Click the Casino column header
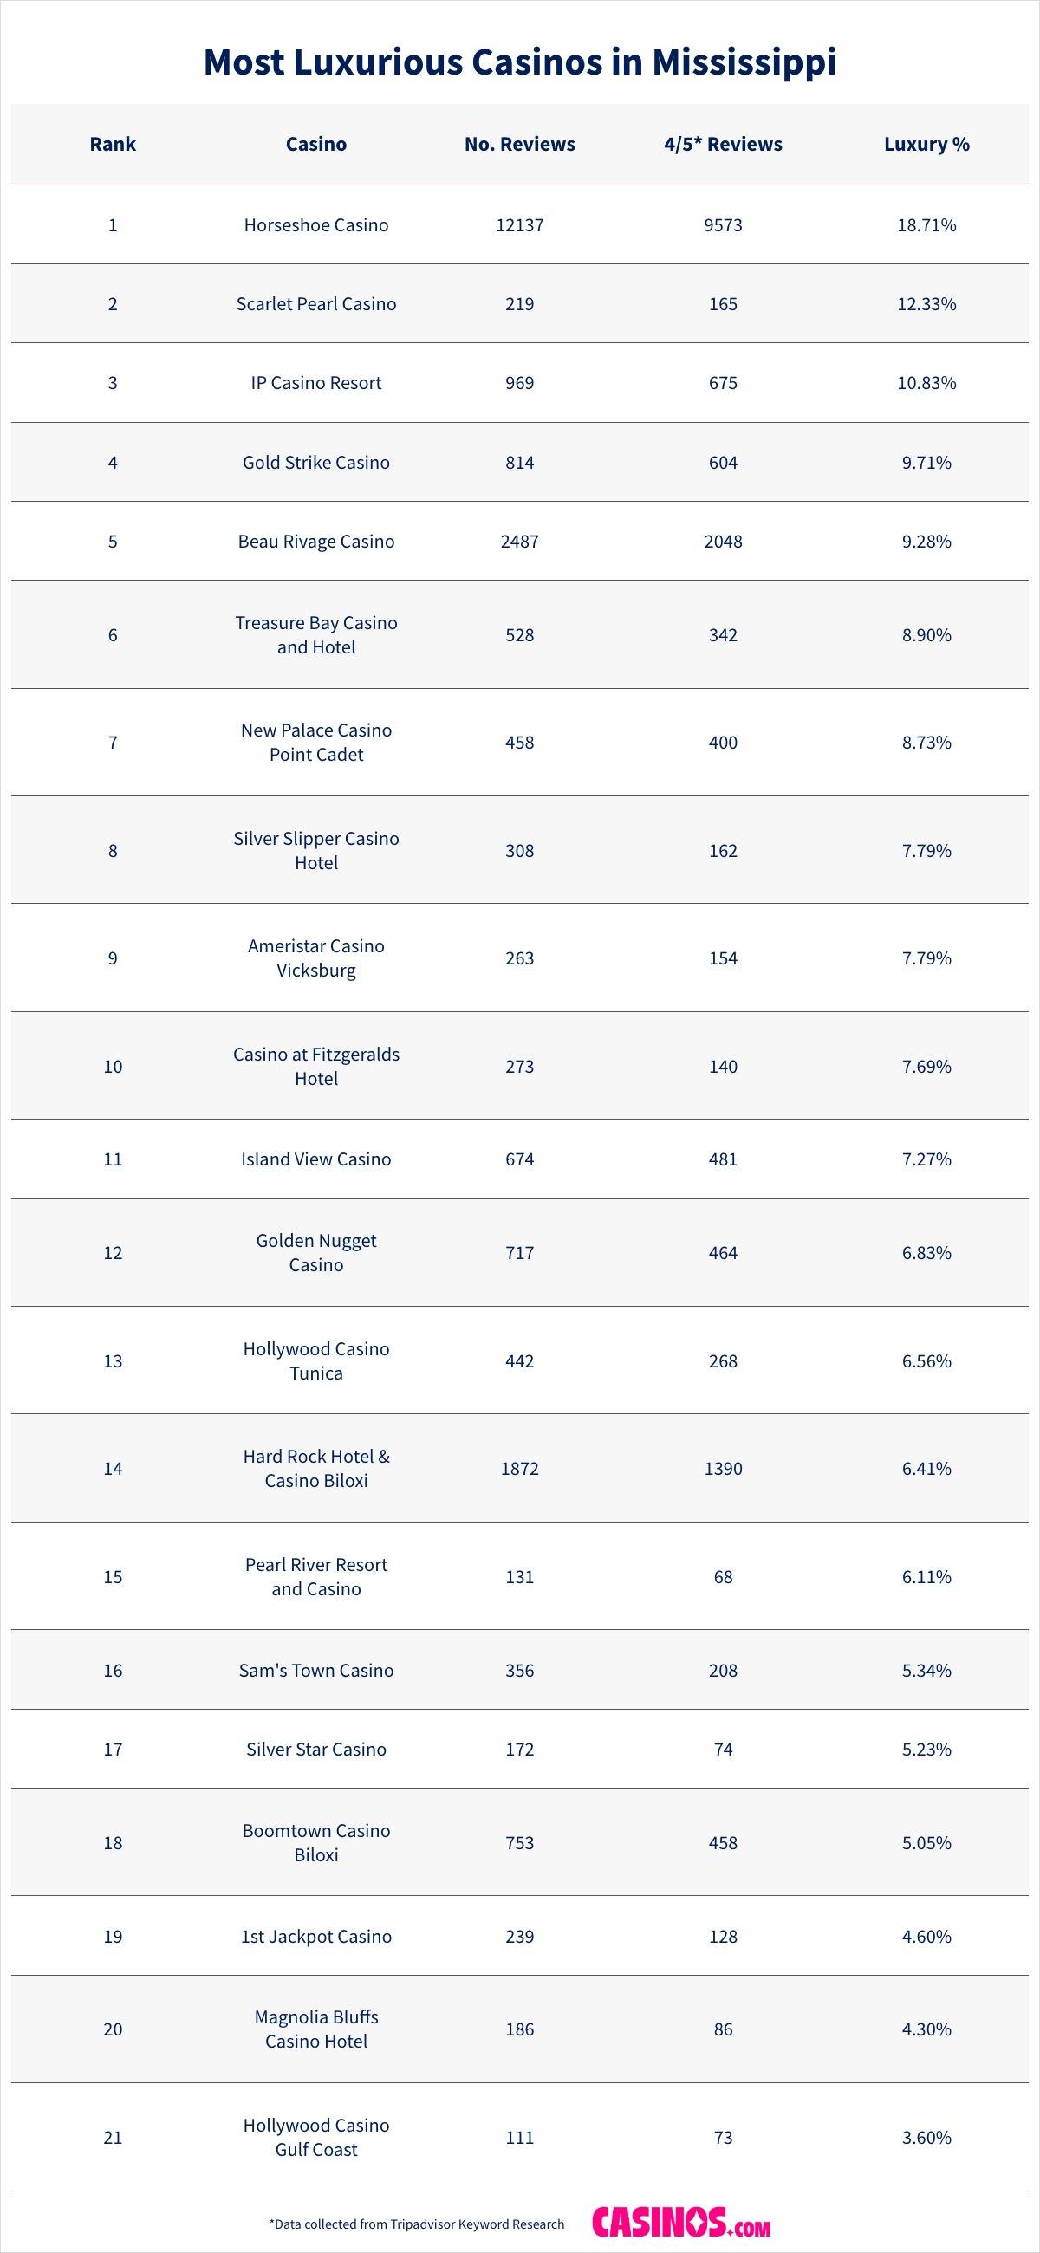 (315, 145)
